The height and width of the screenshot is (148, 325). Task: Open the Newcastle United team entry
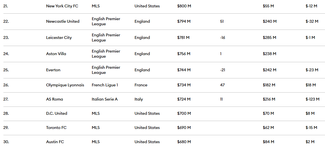[x=63, y=21]
